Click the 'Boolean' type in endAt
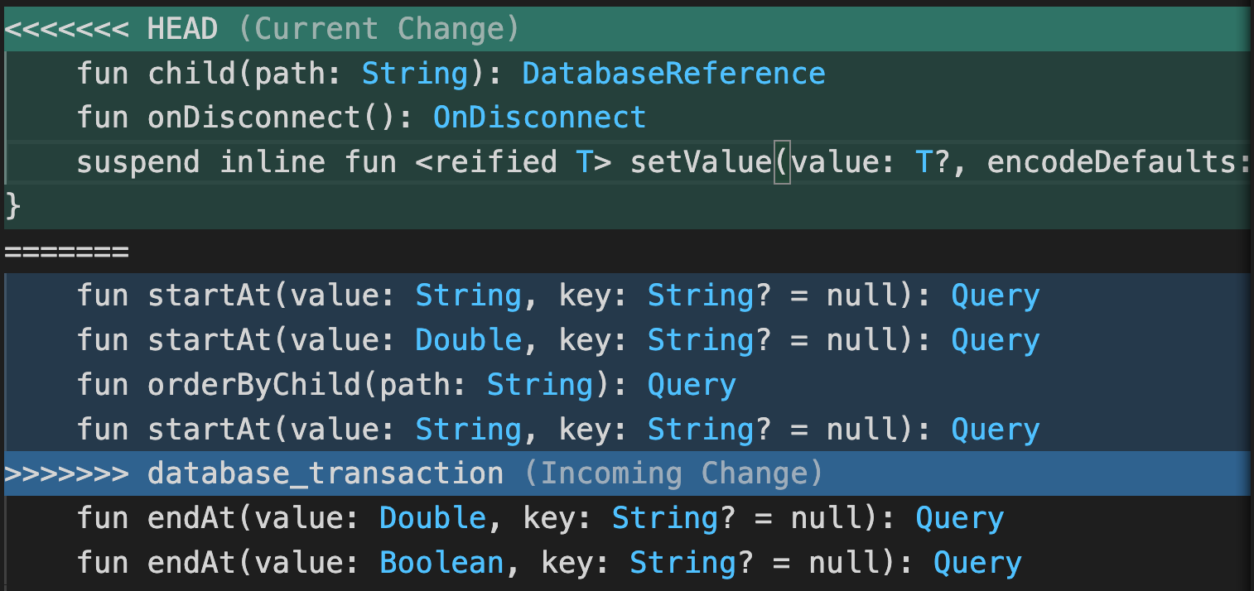 tap(441, 564)
